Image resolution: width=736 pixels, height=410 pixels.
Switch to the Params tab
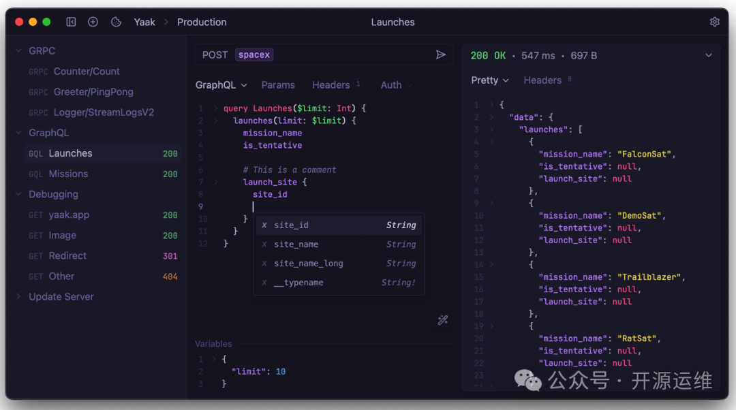[x=278, y=85]
